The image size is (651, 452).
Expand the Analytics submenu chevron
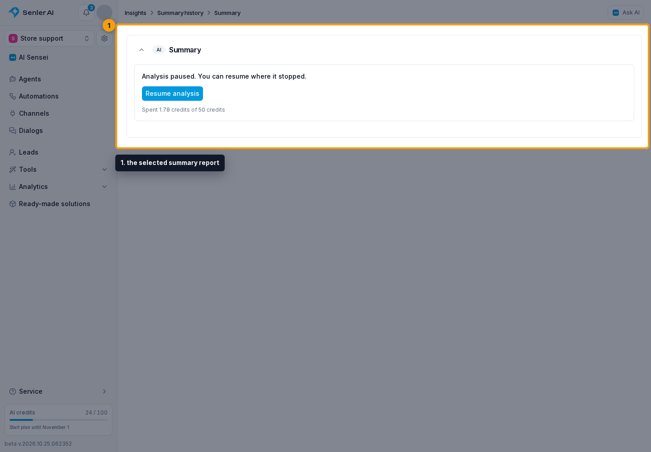tap(104, 187)
